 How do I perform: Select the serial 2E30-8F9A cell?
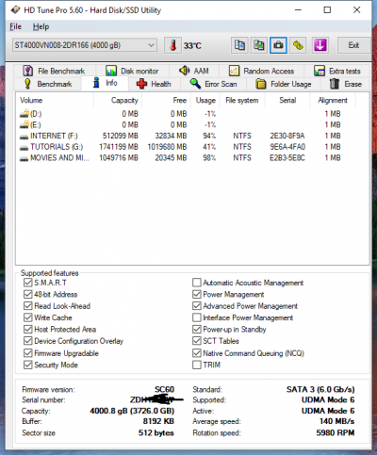287,136
